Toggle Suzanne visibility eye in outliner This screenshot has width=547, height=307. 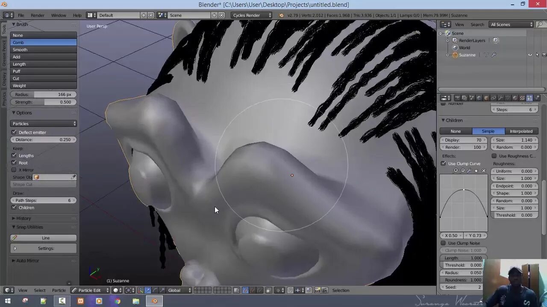[x=530, y=55]
